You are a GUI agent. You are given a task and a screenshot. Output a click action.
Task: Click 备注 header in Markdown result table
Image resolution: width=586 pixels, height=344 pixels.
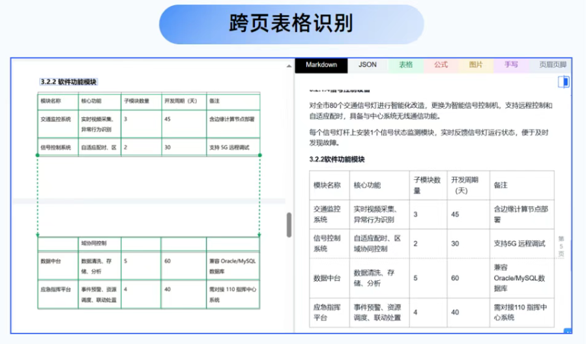522,185
